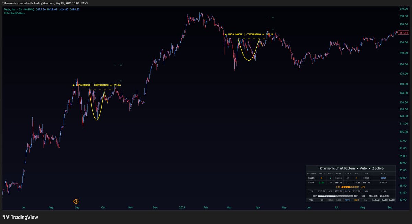Click the SL value 237.59
Viewport: 412px width, 224px height.
[357, 183]
